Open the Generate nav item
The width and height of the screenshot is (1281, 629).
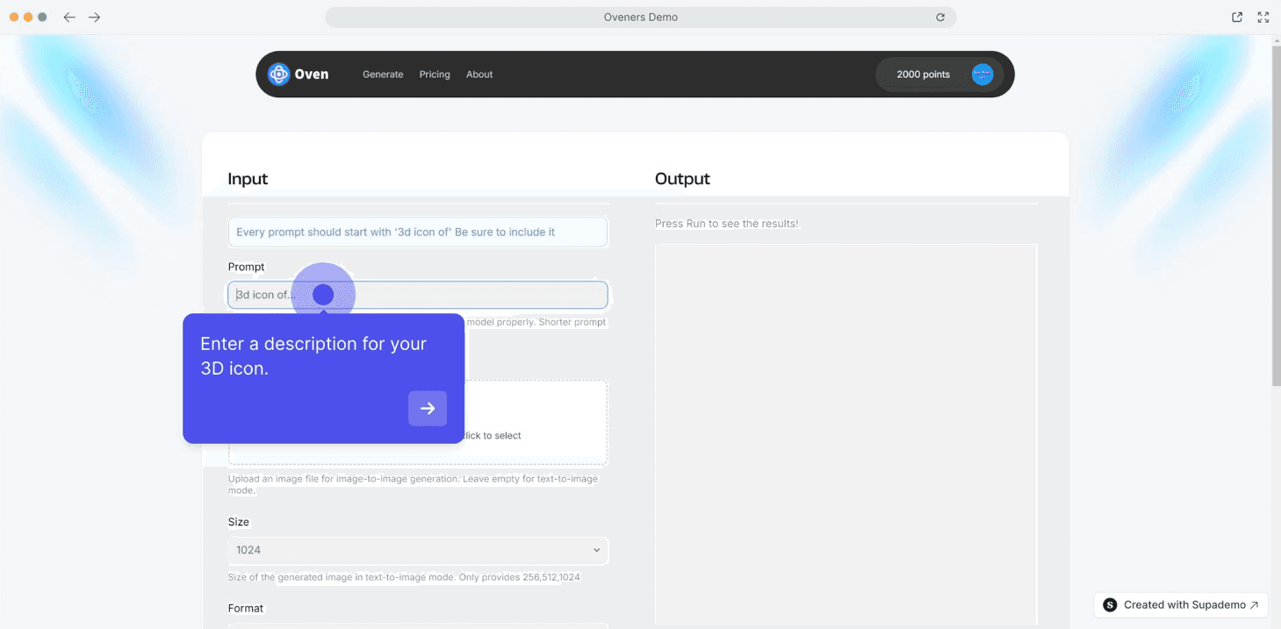[x=383, y=75]
